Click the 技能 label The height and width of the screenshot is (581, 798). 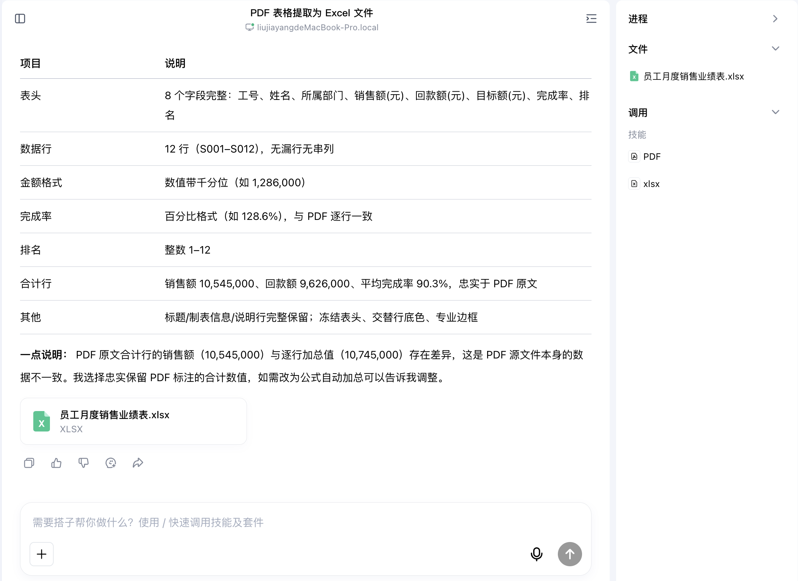637,134
